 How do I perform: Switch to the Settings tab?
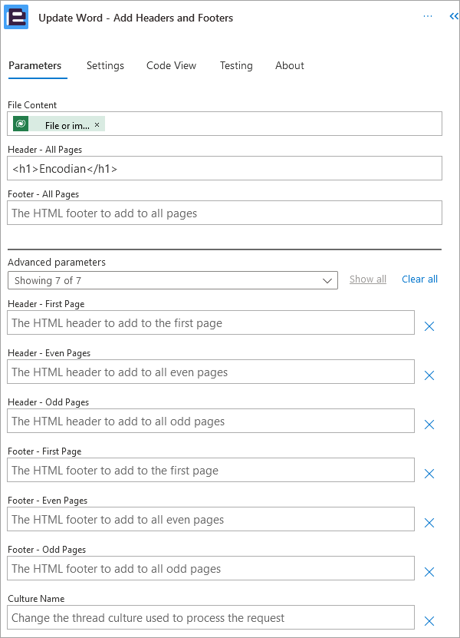(x=105, y=66)
